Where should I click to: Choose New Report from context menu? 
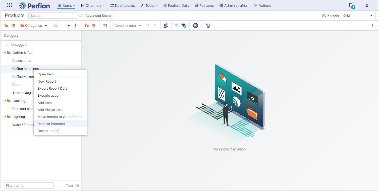coord(60,81)
